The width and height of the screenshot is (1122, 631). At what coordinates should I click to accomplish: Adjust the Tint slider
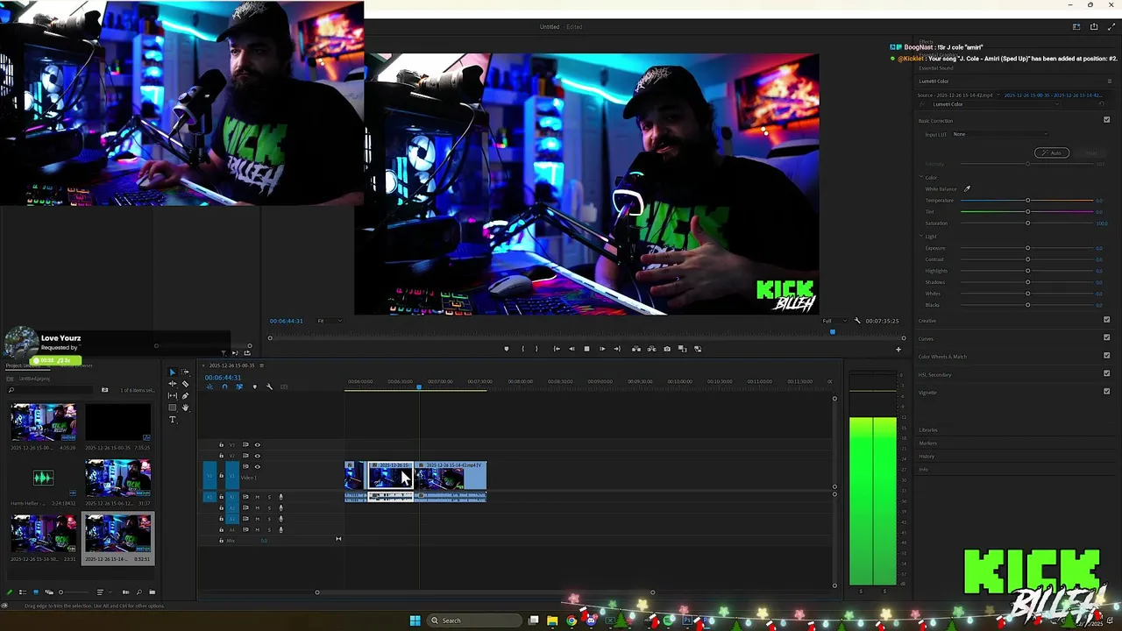(x=1027, y=211)
